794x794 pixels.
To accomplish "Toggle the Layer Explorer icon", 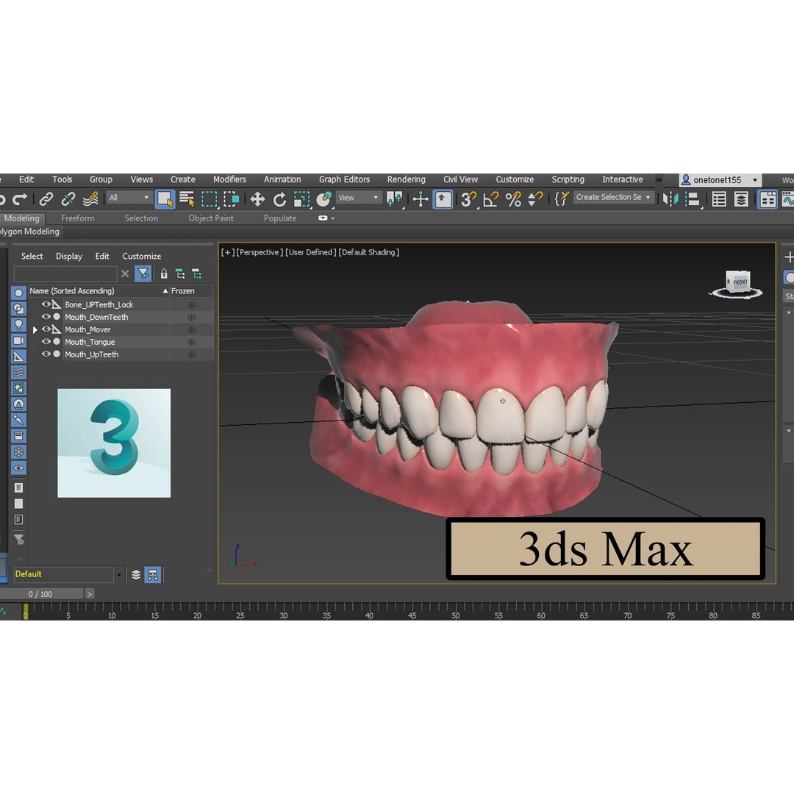I will (741, 199).
